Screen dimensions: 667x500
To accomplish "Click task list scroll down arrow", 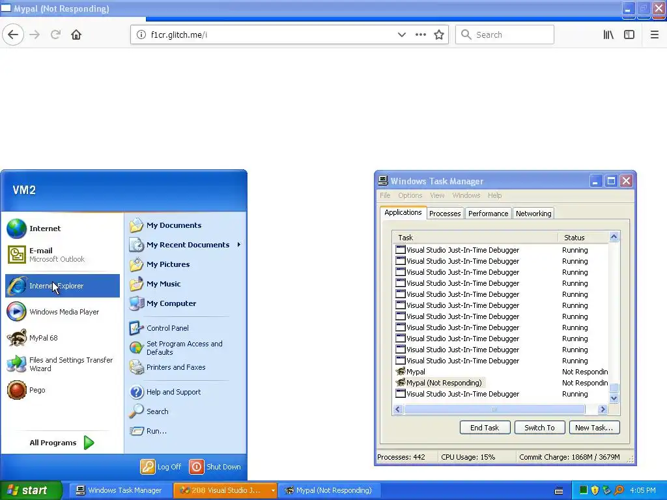I will point(614,398).
